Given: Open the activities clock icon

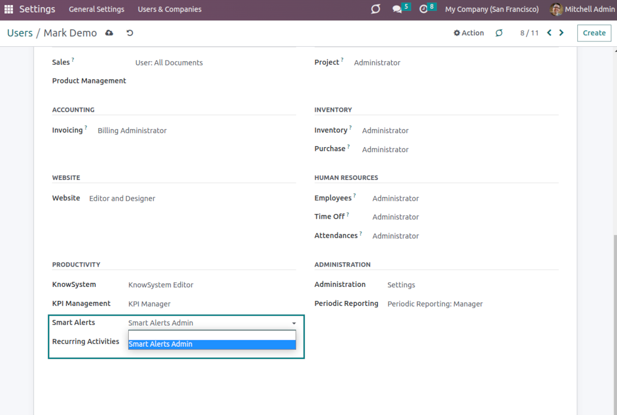Looking at the screenshot, I should (x=423, y=9).
